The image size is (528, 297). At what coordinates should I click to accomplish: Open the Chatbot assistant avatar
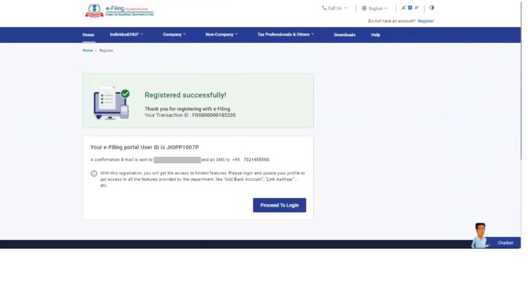(x=480, y=236)
